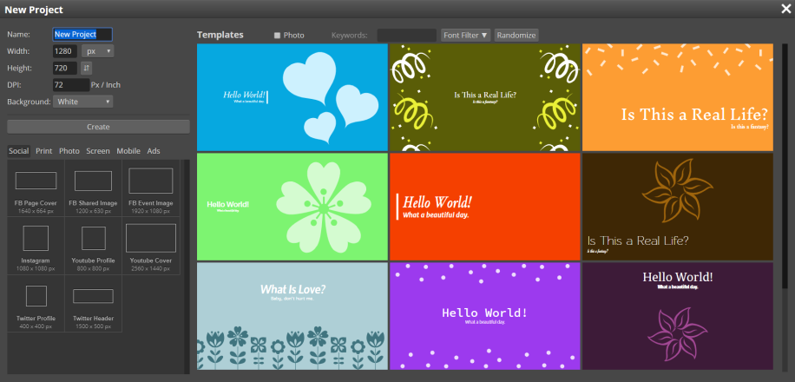Pick the Twitter Profile preset
The image size is (795, 382).
point(36,302)
